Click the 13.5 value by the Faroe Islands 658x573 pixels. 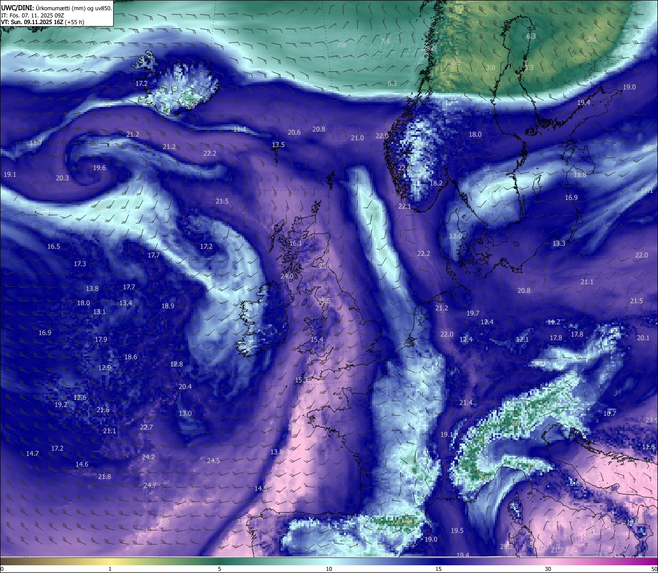[x=278, y=145]
